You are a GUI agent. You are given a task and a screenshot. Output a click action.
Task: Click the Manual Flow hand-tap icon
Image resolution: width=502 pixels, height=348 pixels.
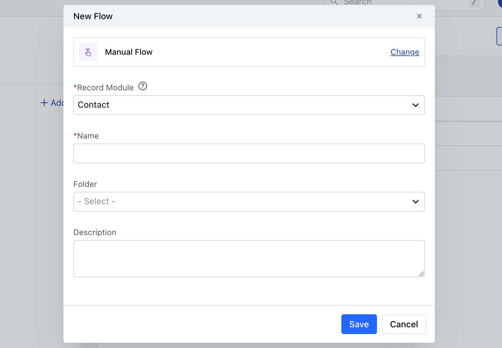[88, 52]
